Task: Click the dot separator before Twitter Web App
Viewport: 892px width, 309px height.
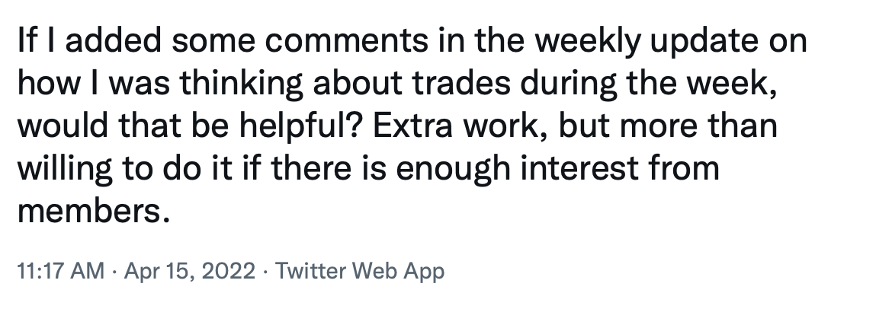Action: coord(265,272)
